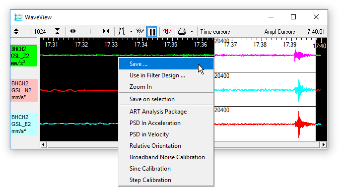340x188 pixels.
Task: Click the scrollbar right arrow
Action: click(x=323, y=144)
